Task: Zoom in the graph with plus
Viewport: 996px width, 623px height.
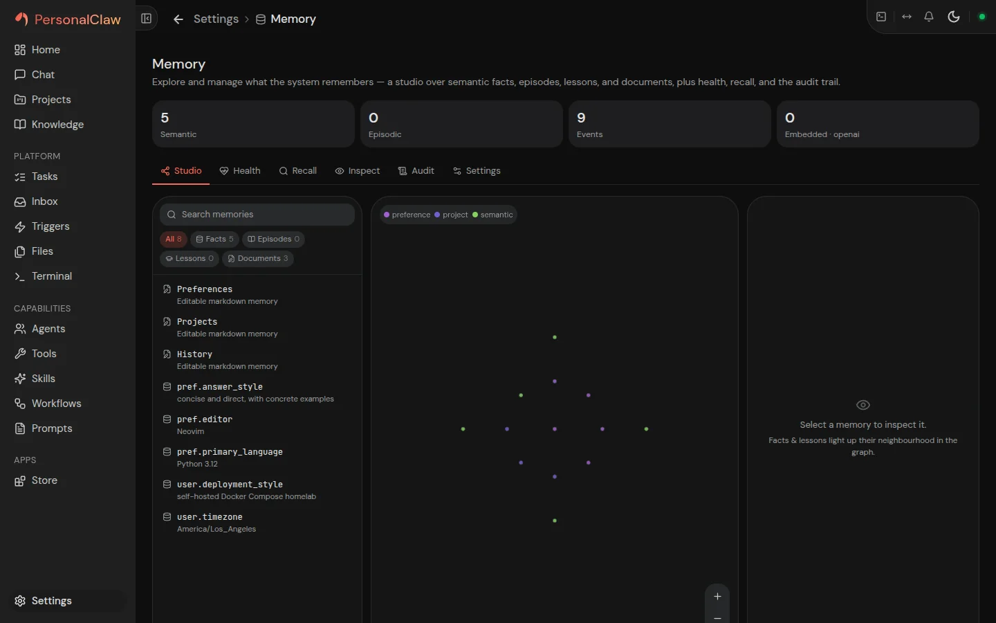Action: pos(717,596)
